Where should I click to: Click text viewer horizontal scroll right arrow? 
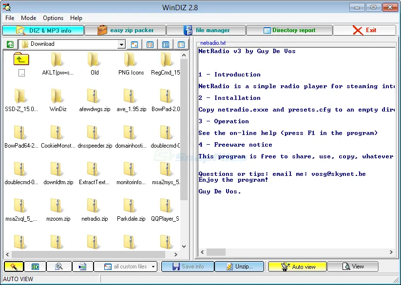tap(391, 252)
